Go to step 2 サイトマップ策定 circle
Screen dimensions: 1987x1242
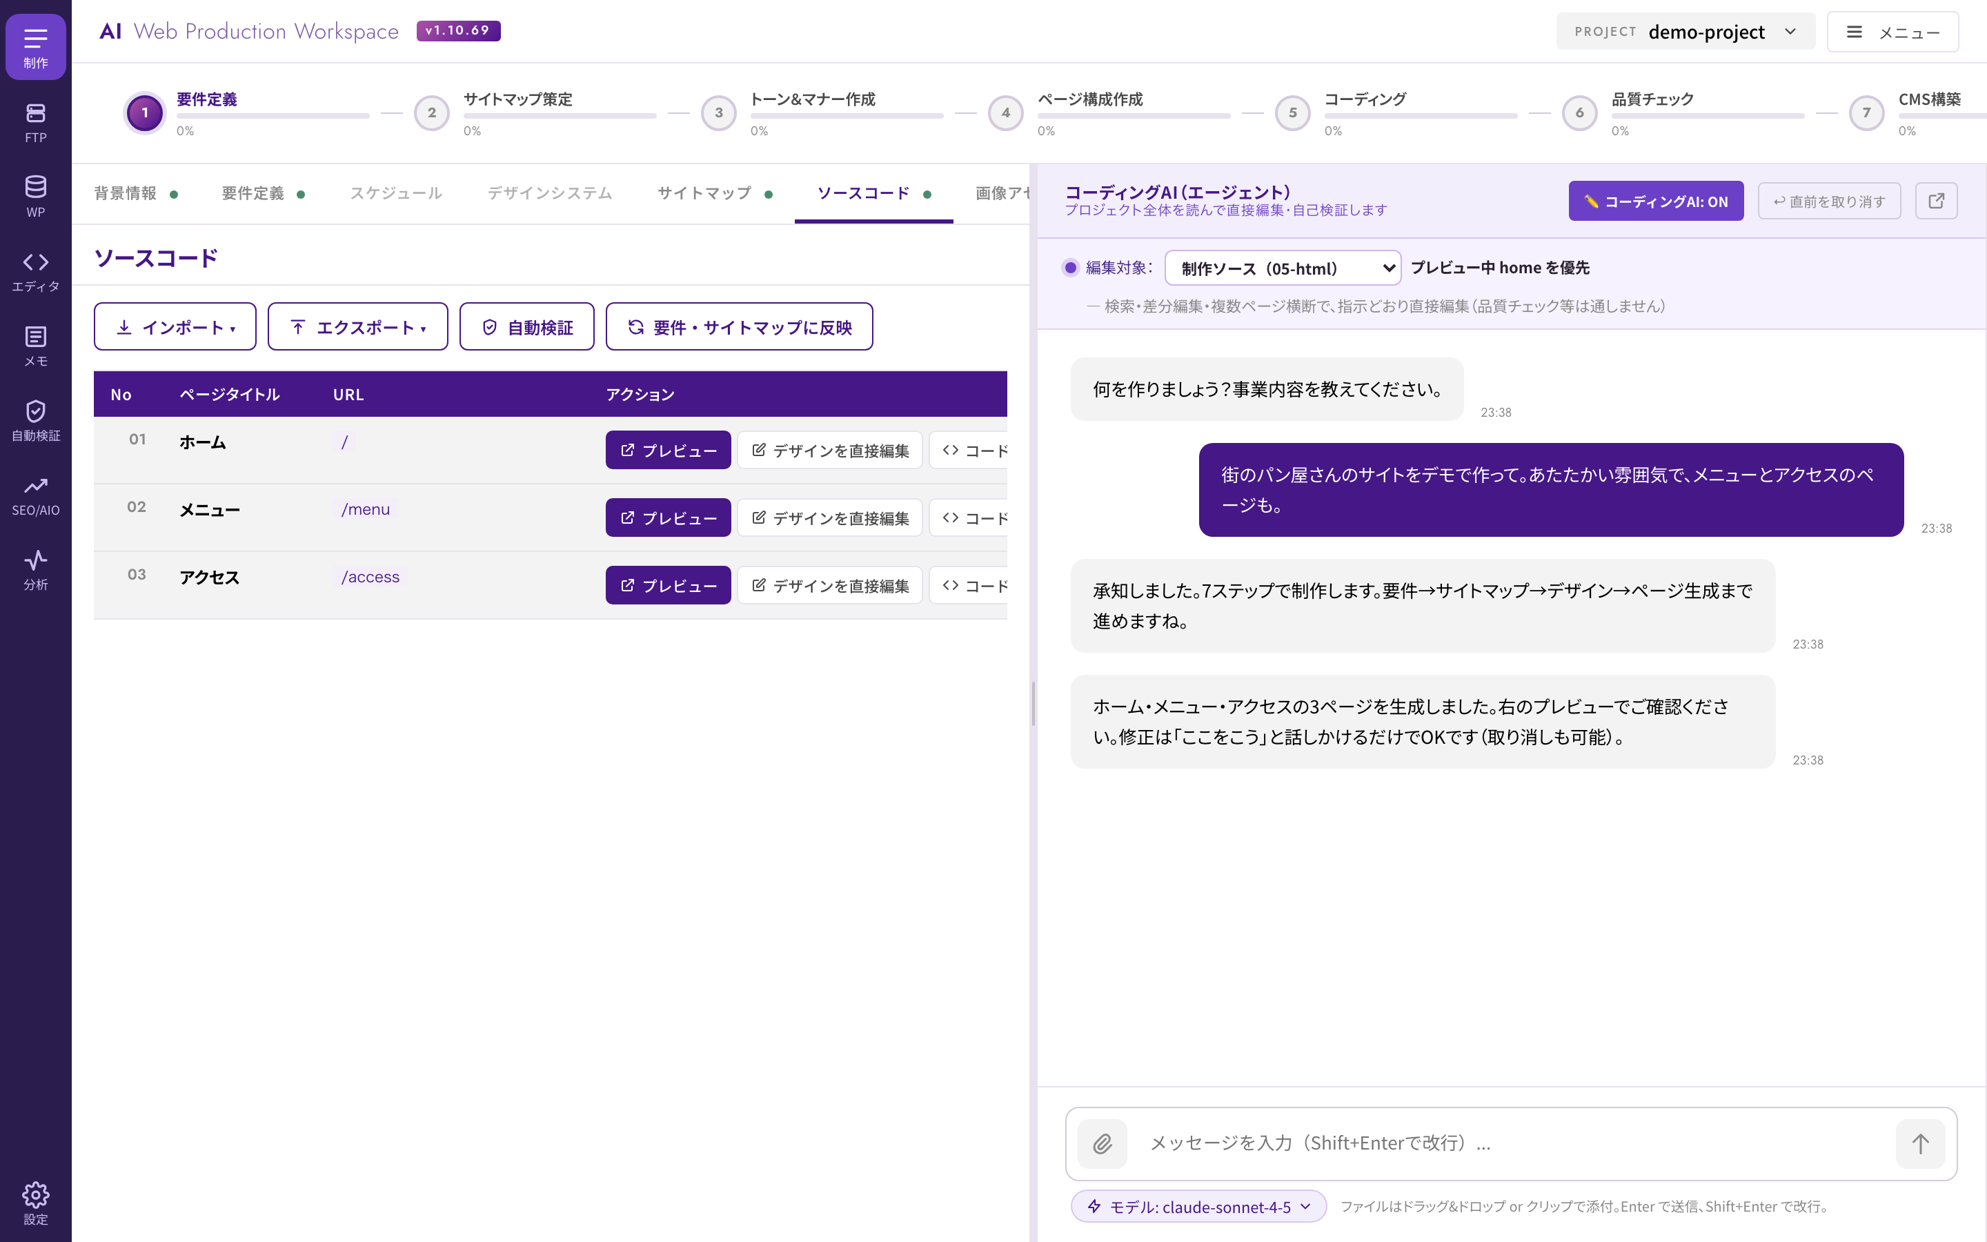(x=432, y=112)
